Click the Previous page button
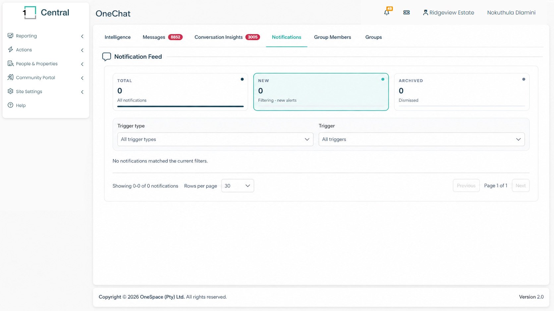The height and width of the screenshot is (311, 554). 466,185
